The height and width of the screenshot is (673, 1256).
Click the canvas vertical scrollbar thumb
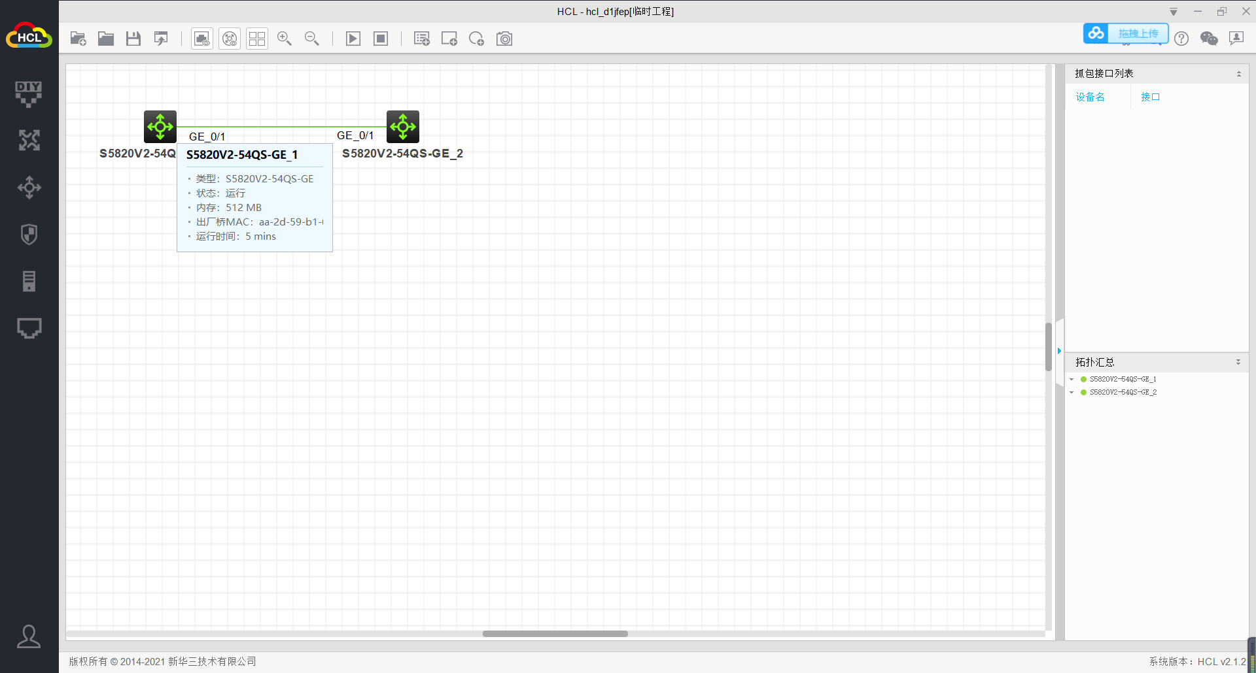pyautogui.click(x=1049, y=346)
